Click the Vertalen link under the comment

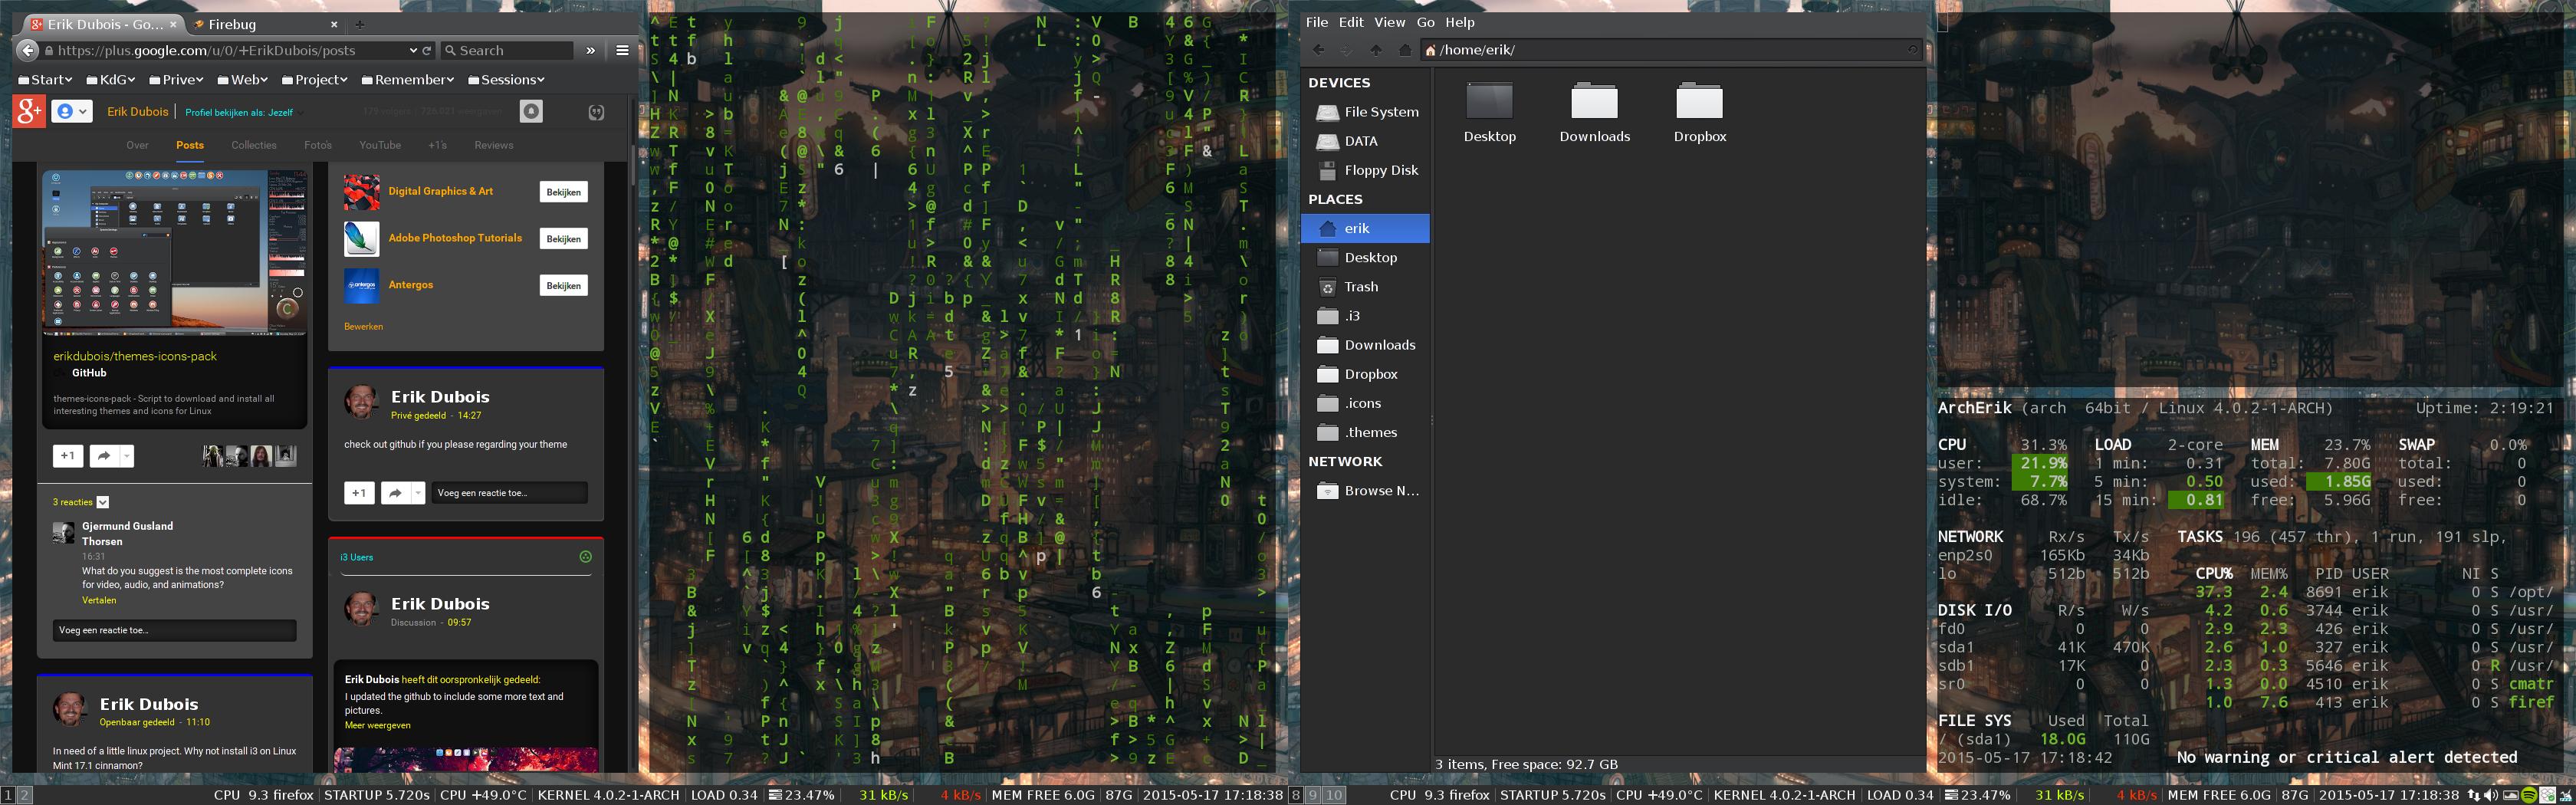pos(99,600)
